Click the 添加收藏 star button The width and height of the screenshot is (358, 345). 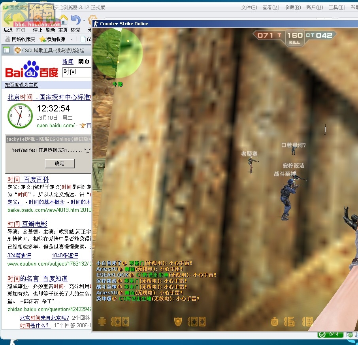click(x=53, y=39)
